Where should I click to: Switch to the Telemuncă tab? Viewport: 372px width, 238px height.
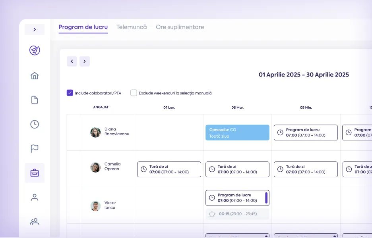point(132,27)
